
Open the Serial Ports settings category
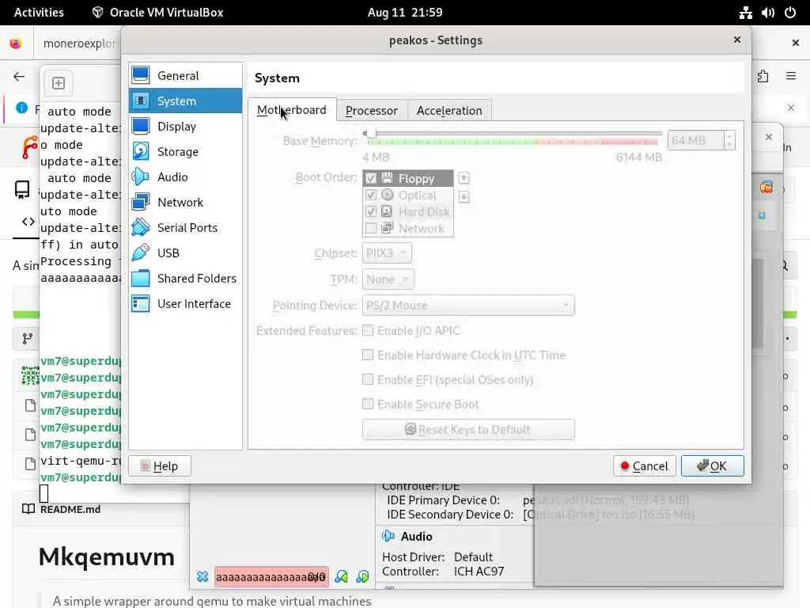185,227
